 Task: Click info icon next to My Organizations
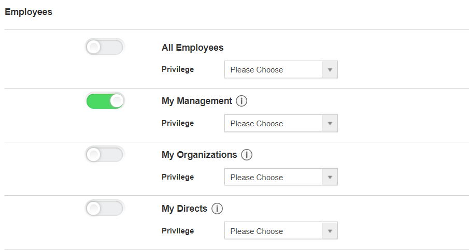[247, 155]
